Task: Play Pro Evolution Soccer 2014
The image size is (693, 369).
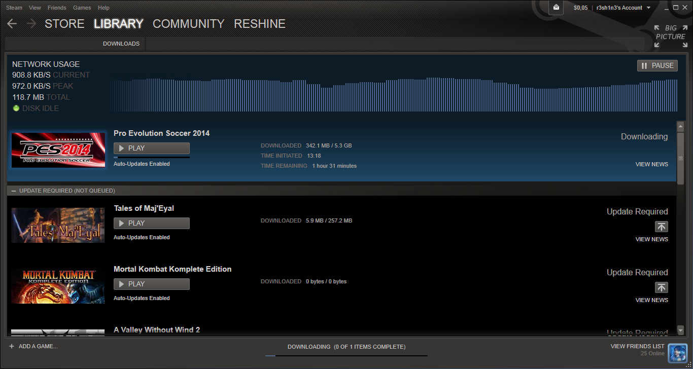Action: click(152, 148)
